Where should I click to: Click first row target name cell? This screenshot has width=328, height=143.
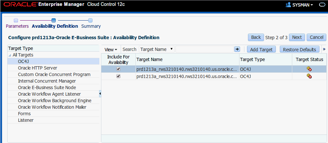[x=187, y=69]
